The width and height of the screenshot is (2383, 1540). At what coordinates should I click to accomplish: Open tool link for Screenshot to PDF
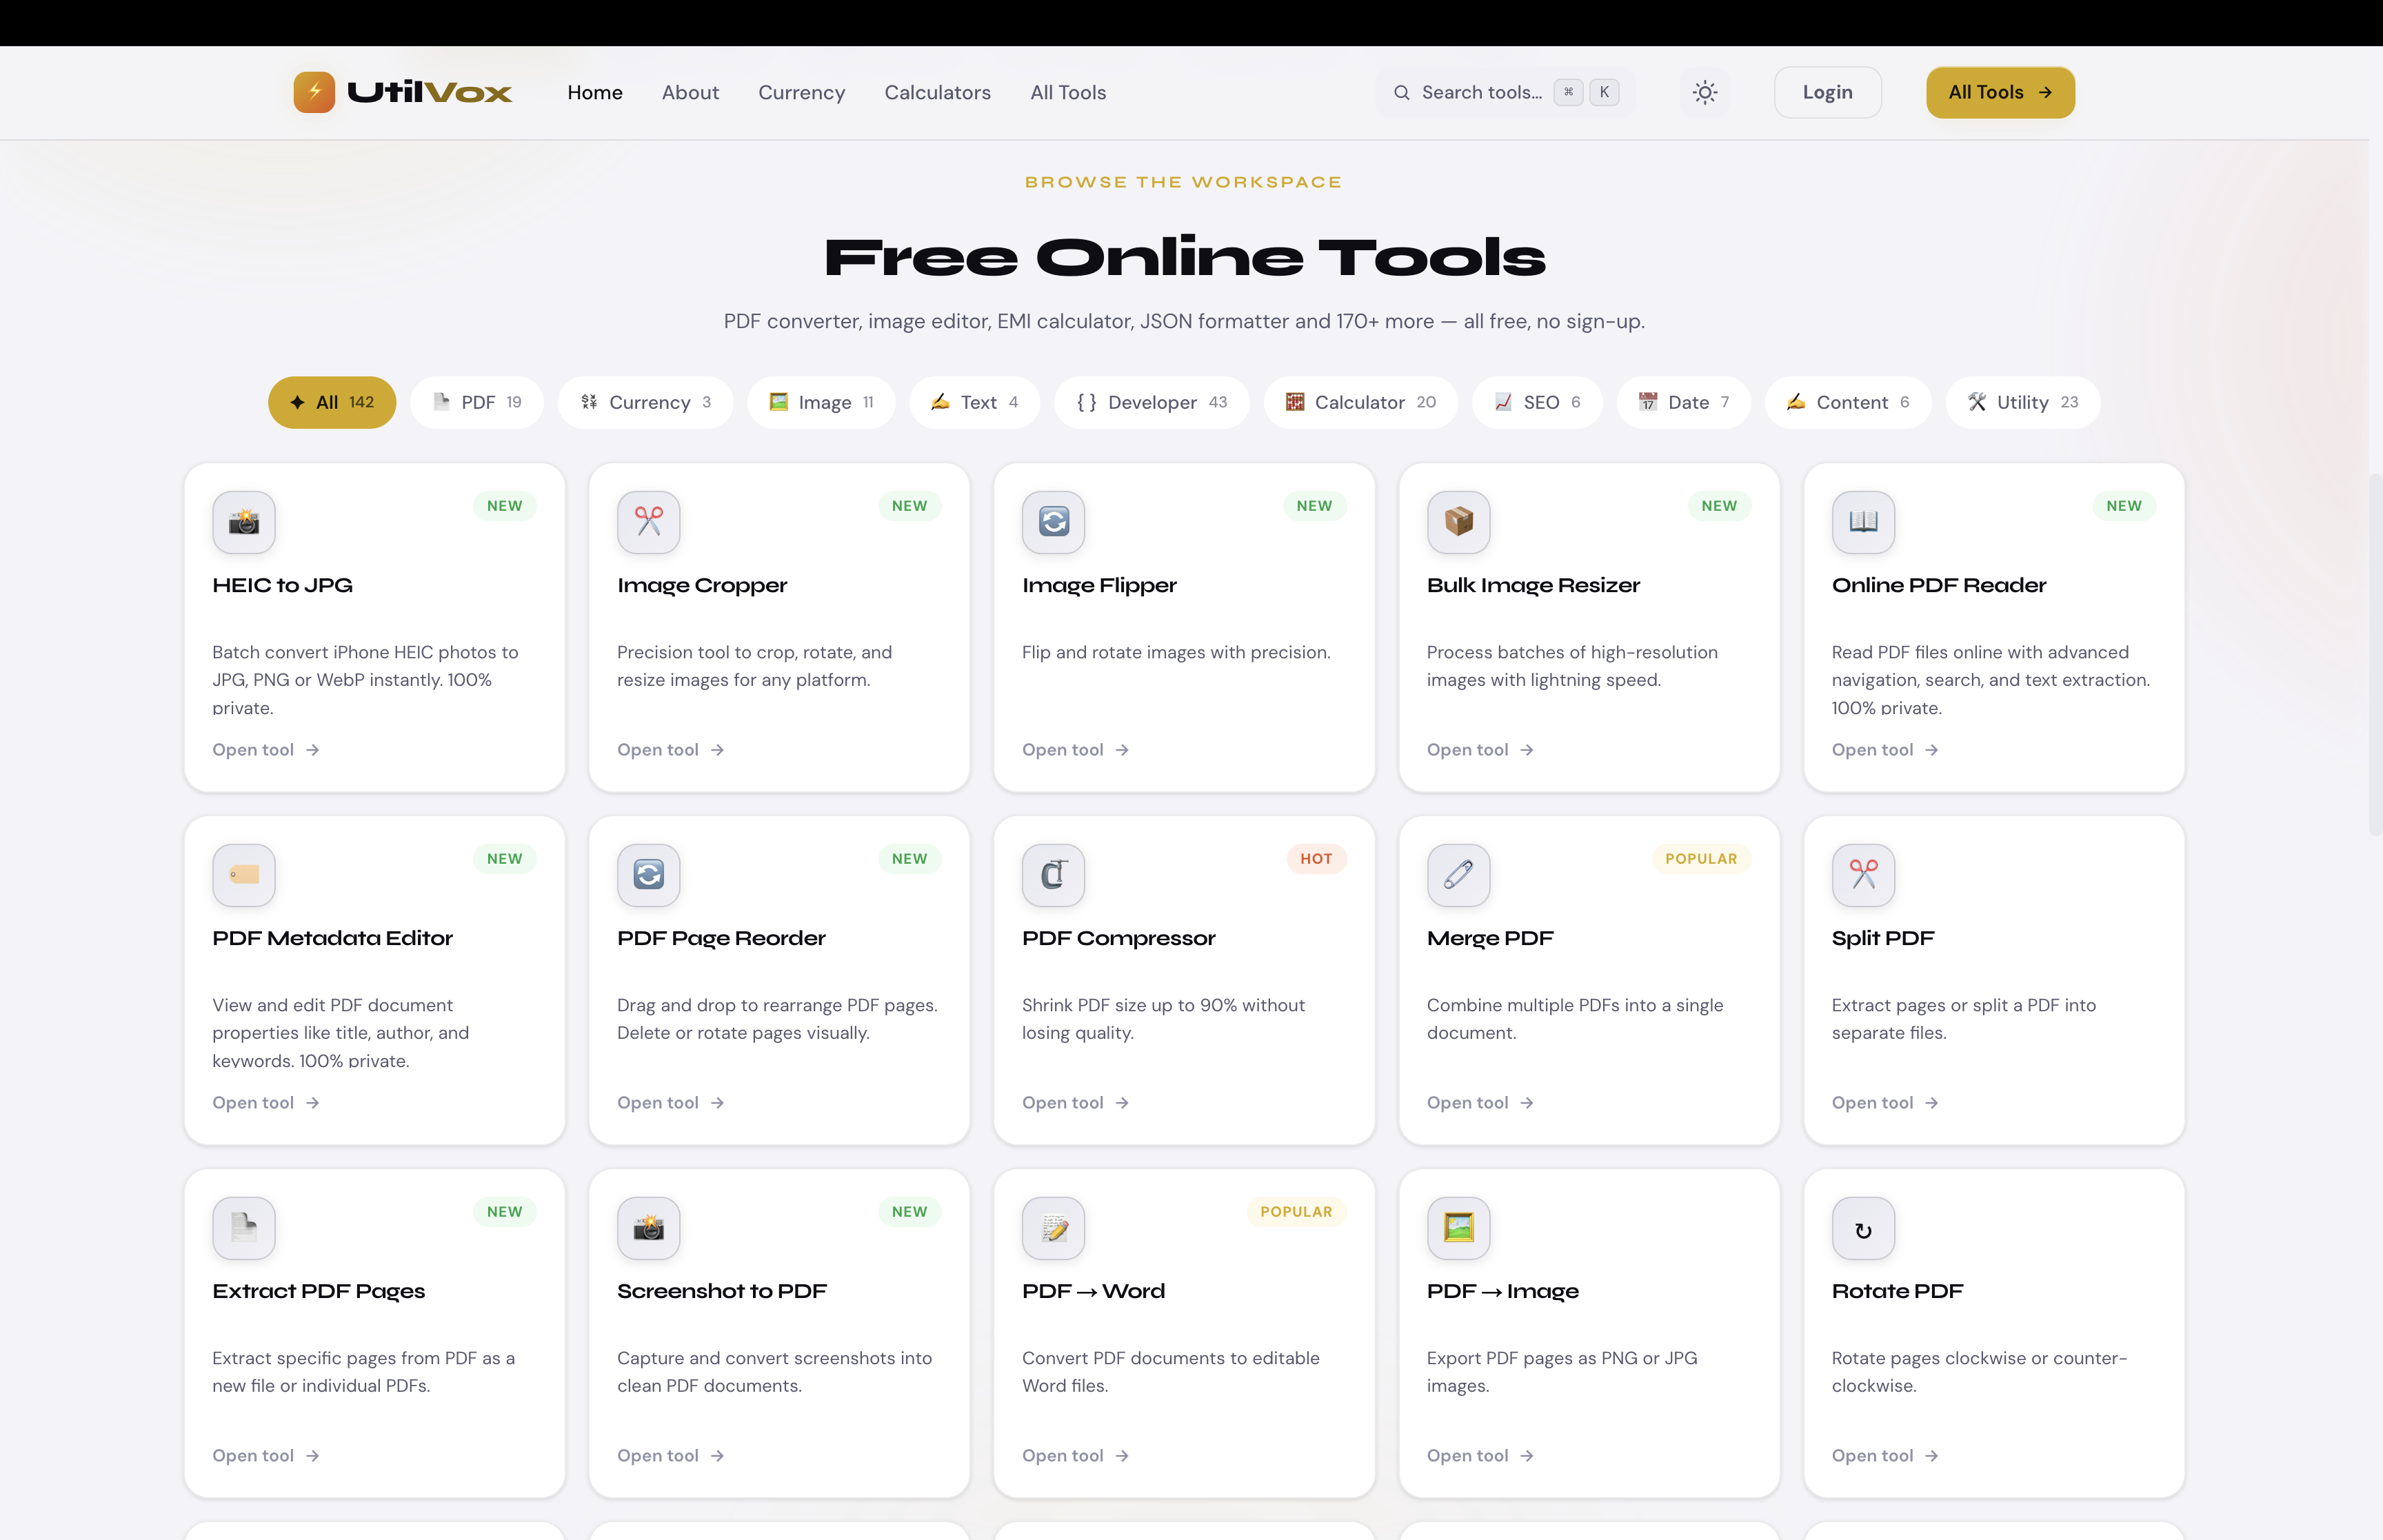[671, 1456]
